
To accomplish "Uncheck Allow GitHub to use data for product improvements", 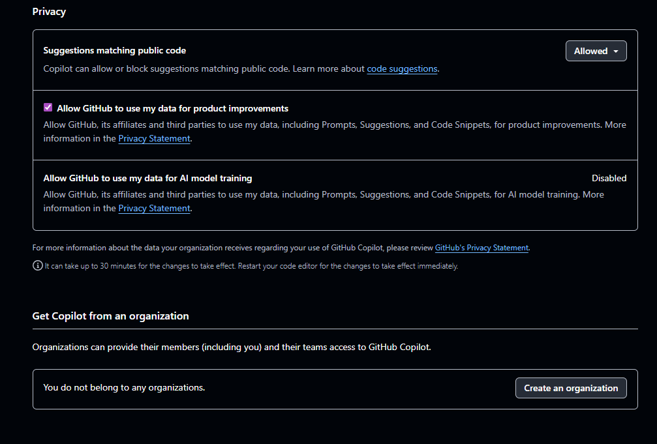I will coord(48,108).
